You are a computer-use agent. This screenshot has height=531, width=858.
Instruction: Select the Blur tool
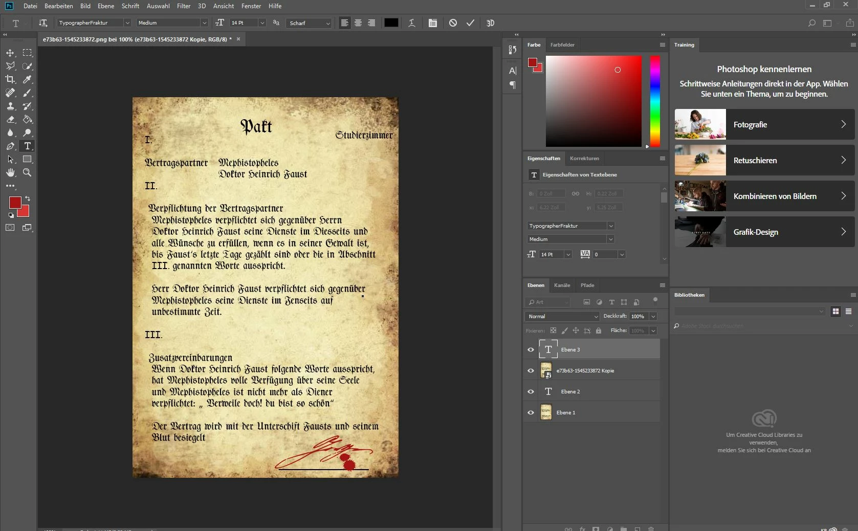coord(10,132)
